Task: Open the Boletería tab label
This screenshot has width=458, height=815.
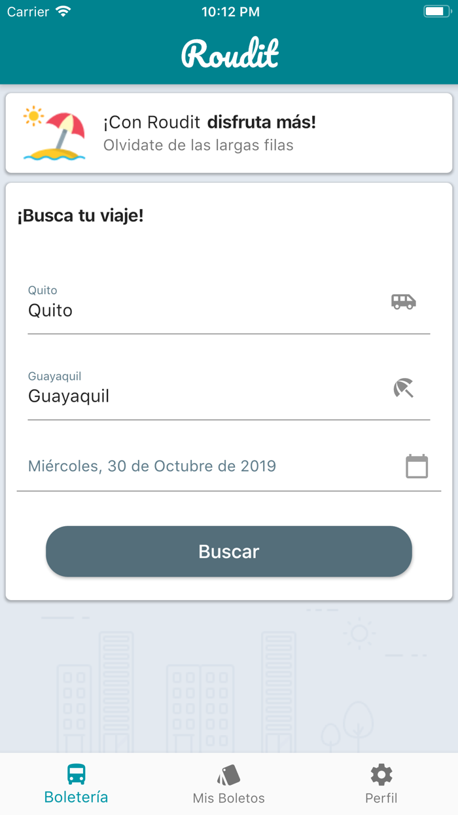Action: [x=77, y=797]
